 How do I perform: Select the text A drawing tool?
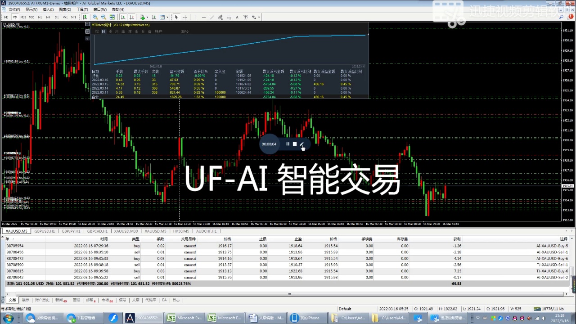pyautogui.click(x=237, y=17)
